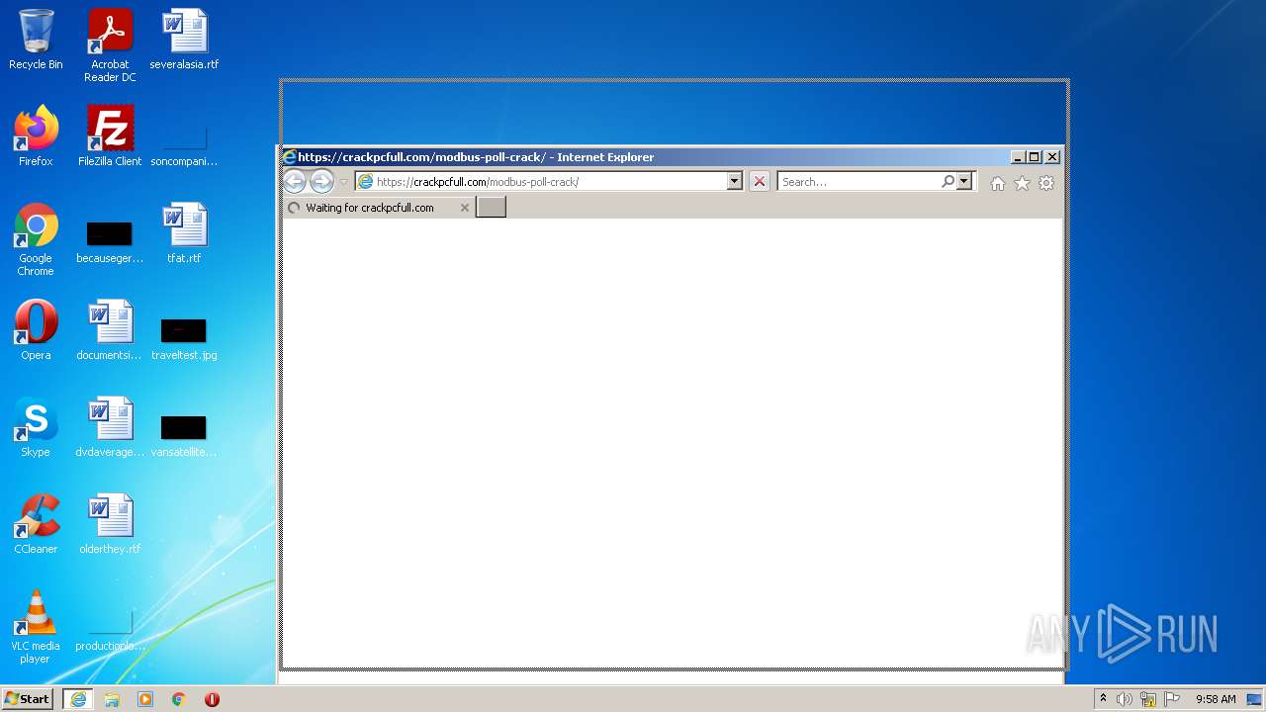This screenshot has width=1266, height=712.
Task: Show hidden tray icons arrow
Action: click(x=1104, y=699)
